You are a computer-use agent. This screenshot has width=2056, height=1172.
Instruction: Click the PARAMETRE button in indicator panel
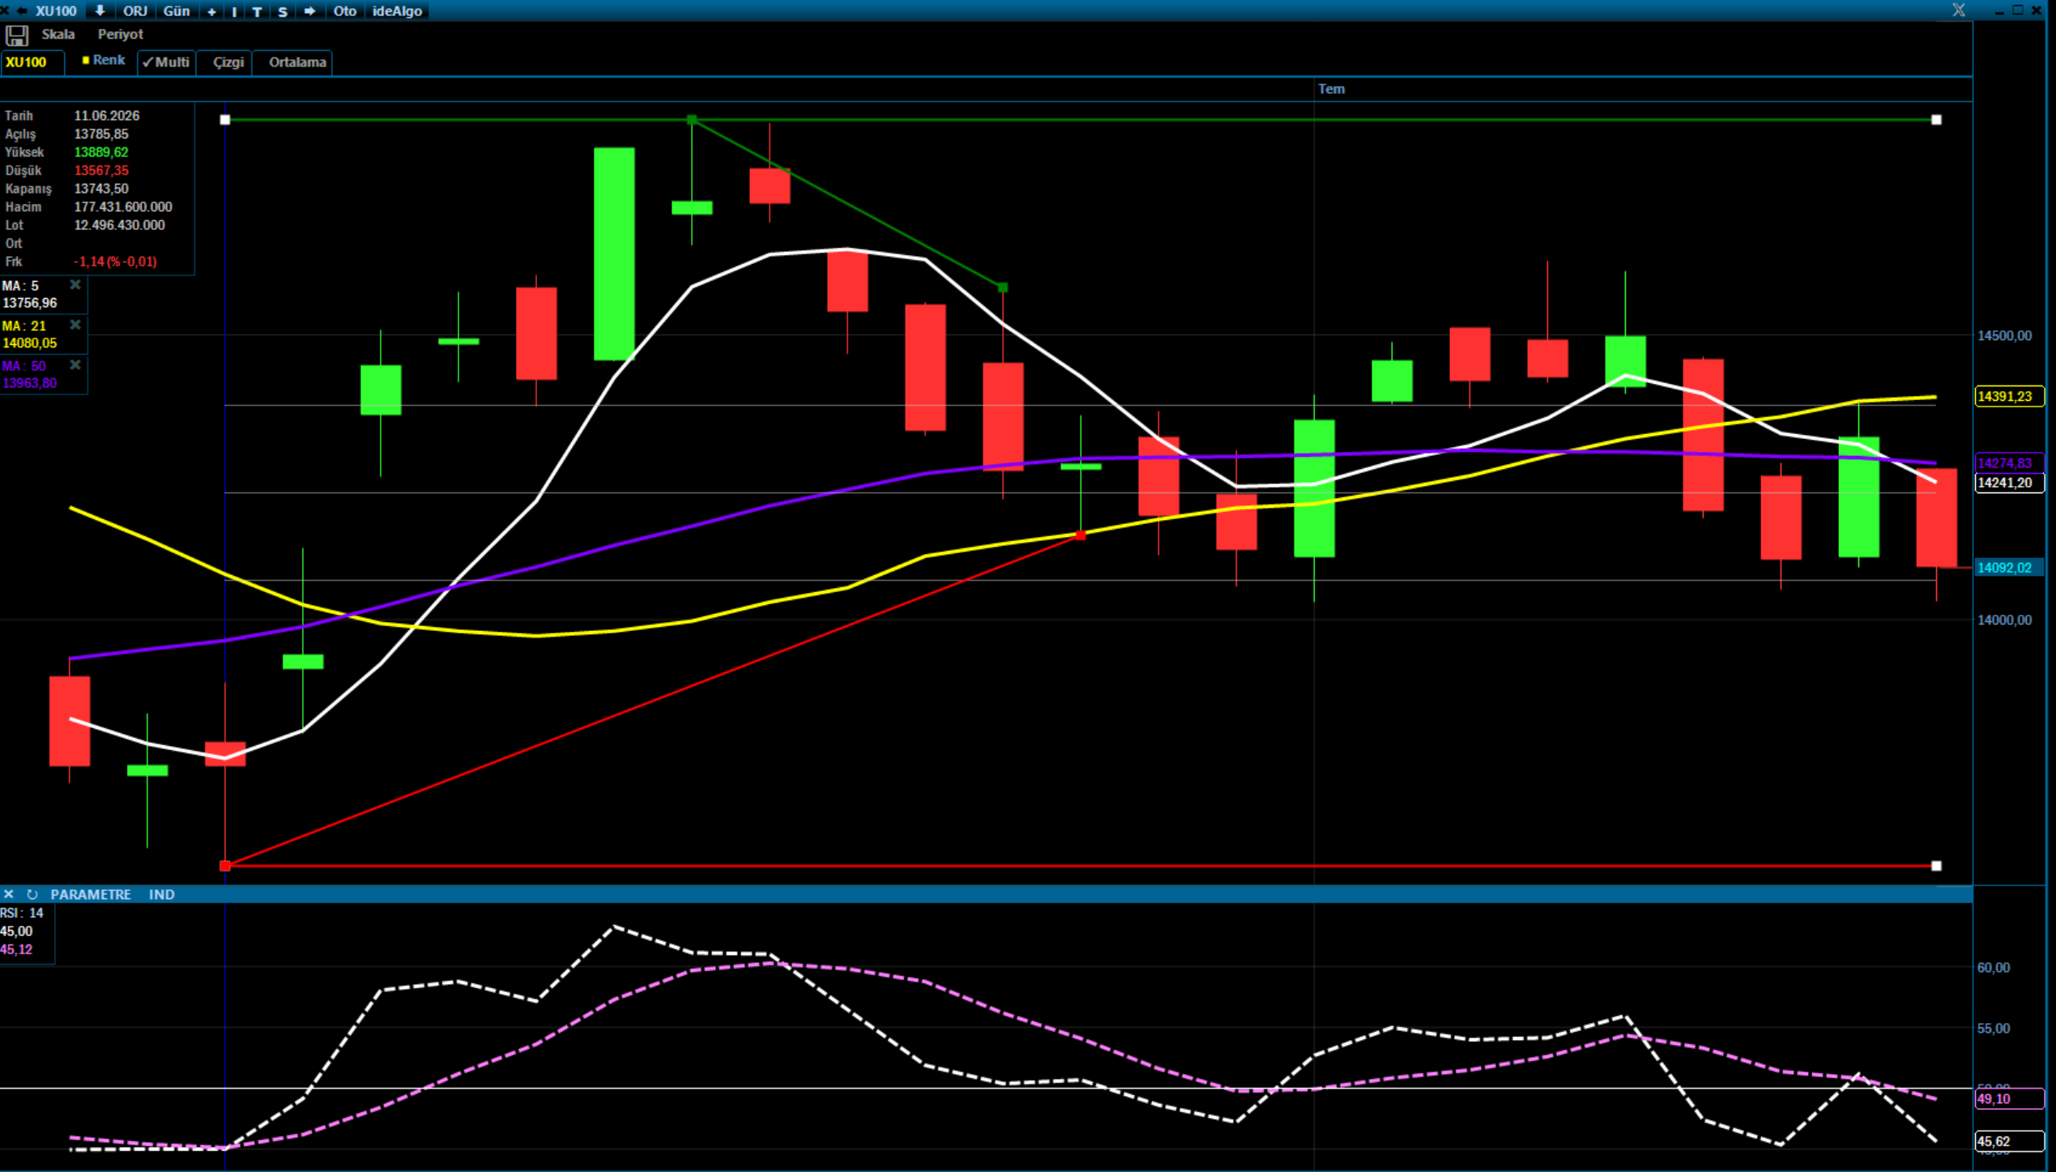[x=91, y=894]
